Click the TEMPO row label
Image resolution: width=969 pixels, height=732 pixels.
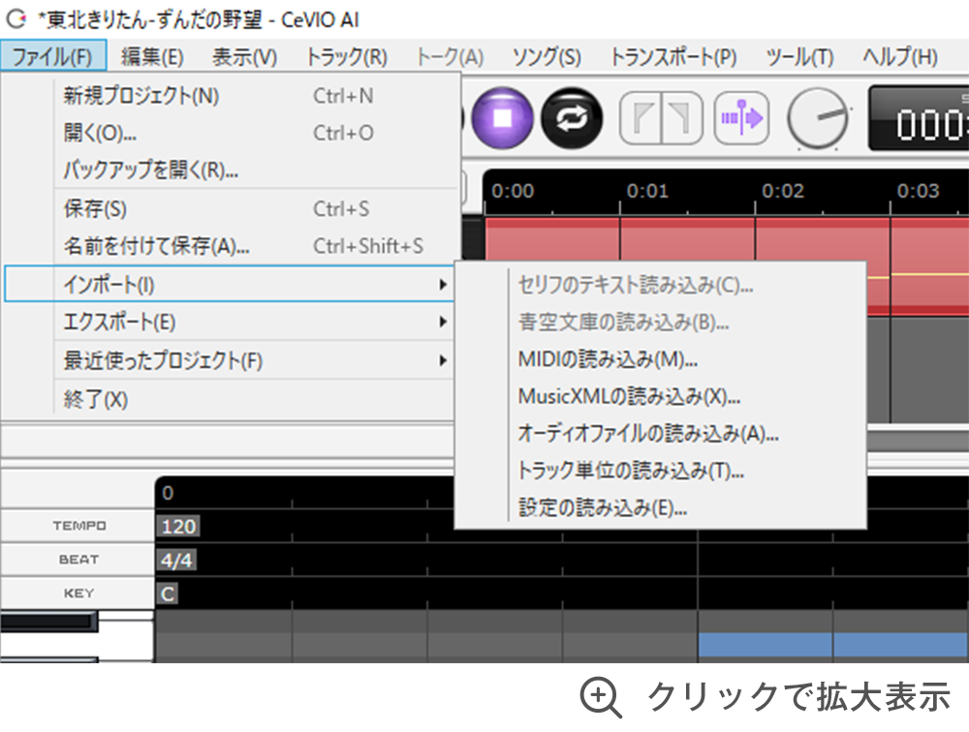pos(79,526)
